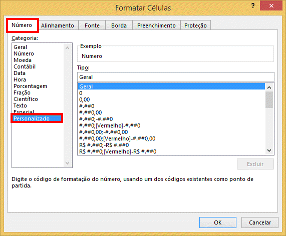Select the Moeda category

[x=23, y=60]
